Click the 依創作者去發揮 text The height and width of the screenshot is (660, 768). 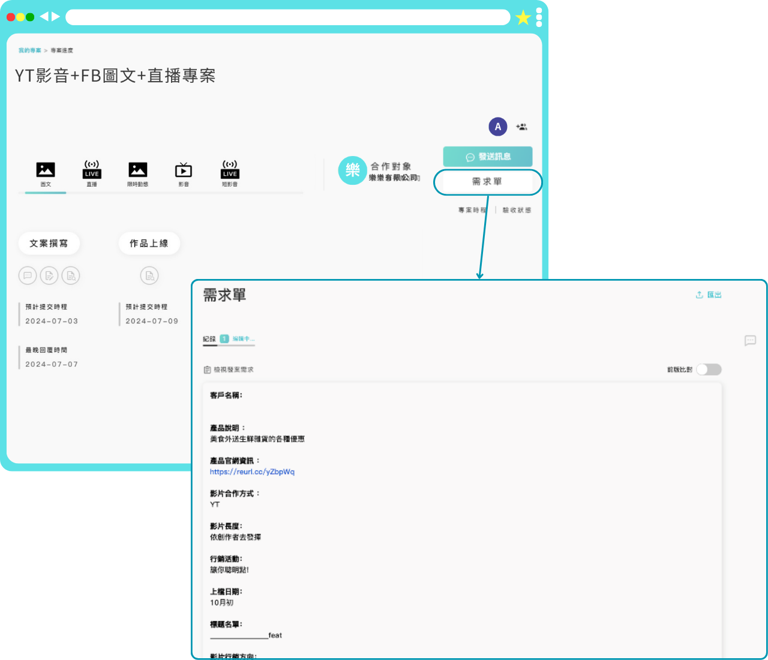click(235, 537)
